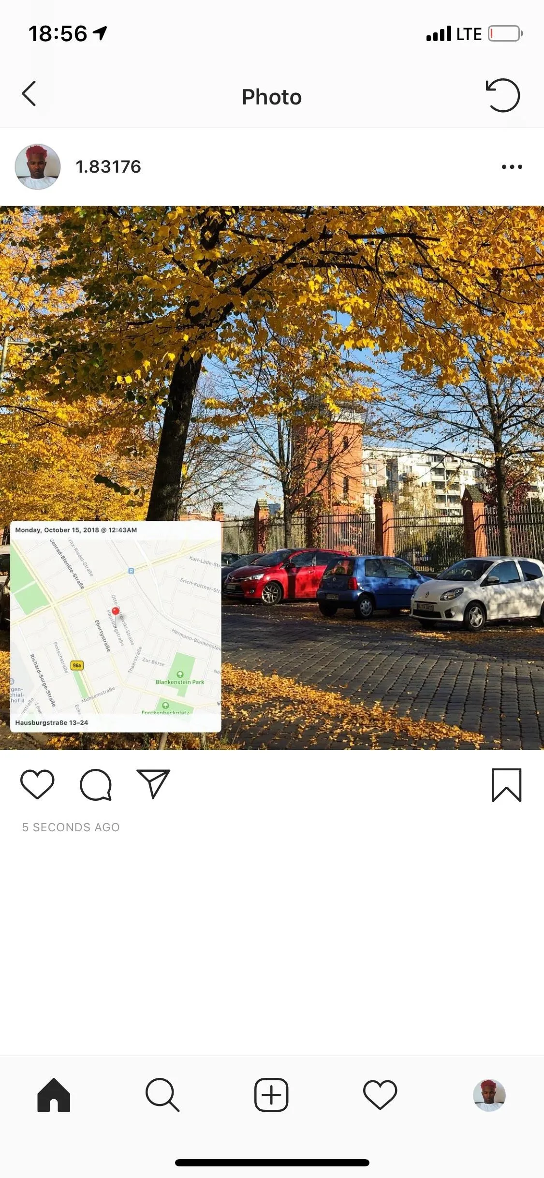Open your profile from bottom bar avatar

tap(489, 1095)
